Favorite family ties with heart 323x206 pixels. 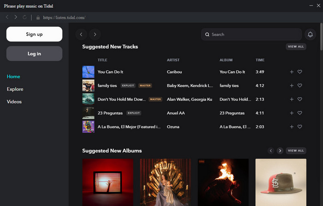[300, 85]
